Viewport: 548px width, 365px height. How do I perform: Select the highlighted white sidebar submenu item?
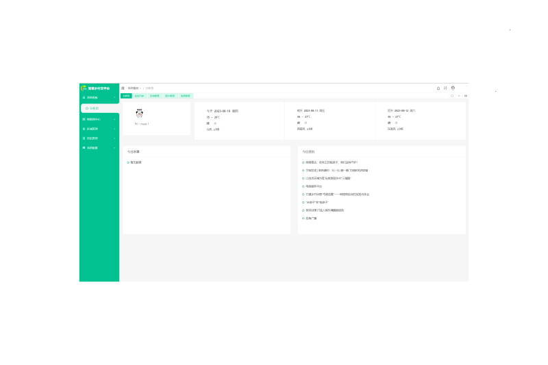(x=100, y=108)
